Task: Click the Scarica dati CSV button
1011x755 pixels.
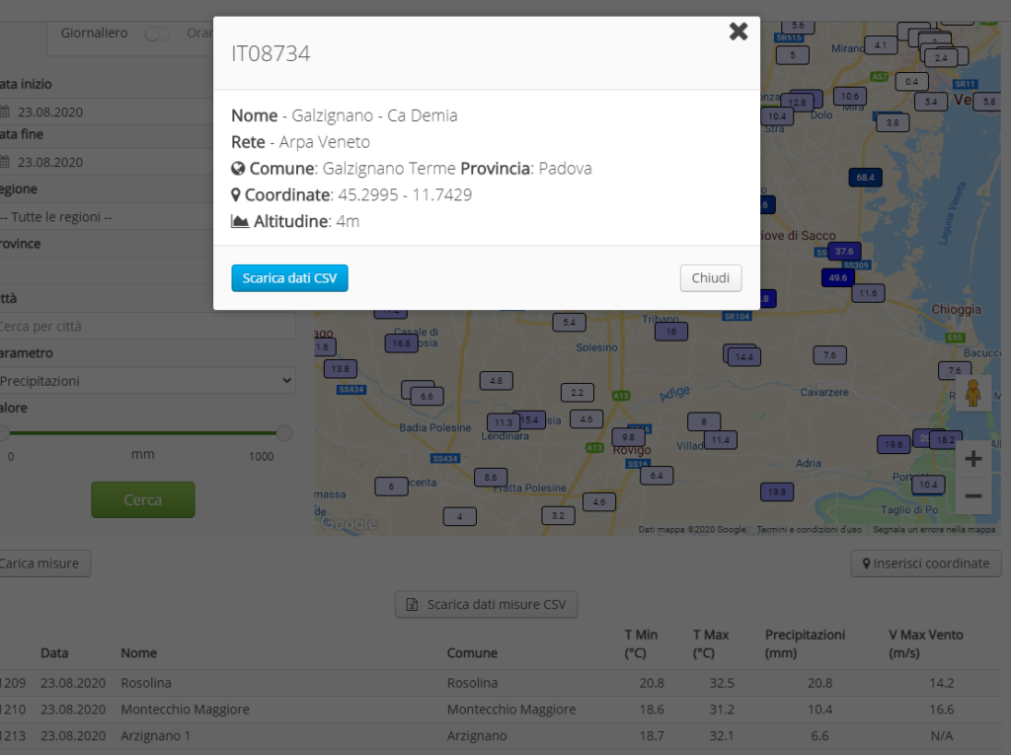Action: coord(289,278)
